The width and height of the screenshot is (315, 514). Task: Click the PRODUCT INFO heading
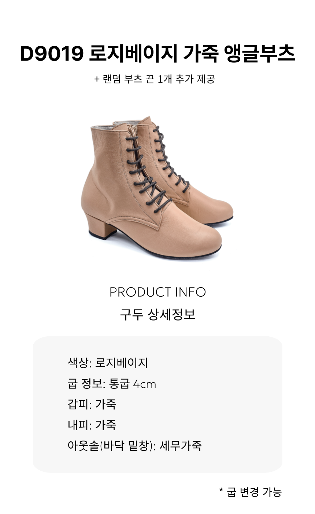[x=157, y=292]
